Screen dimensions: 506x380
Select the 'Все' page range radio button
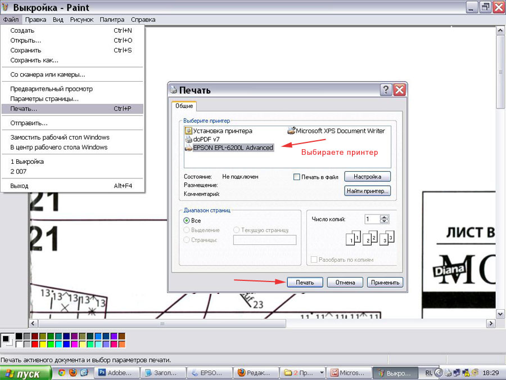click(187, 221)
